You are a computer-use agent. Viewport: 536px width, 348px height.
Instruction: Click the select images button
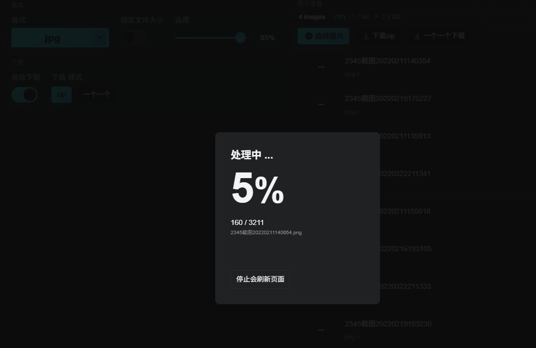(323, 36)
